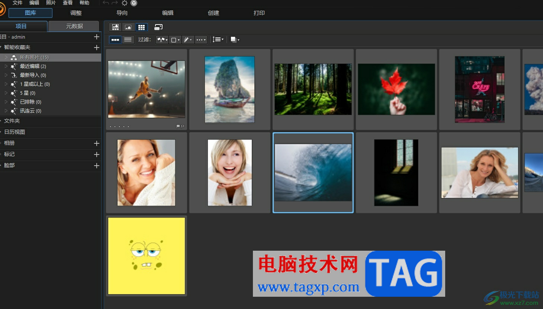Click the 最近编辑 smart collection icon
Image resolution: width=543 pixels, height=309 pixels.
14,66
